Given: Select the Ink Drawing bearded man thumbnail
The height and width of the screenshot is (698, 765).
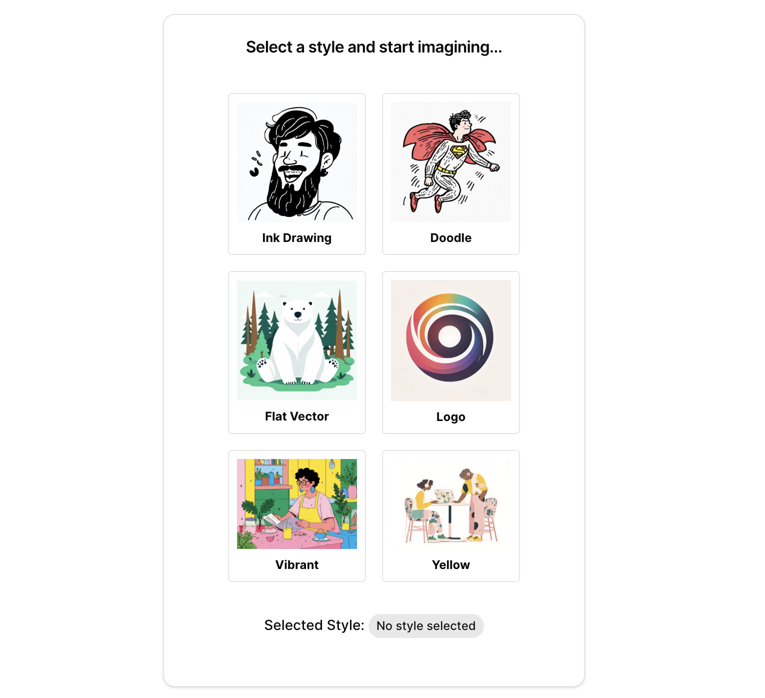Looking at the screenshot, I should click(x=297, y=162).
